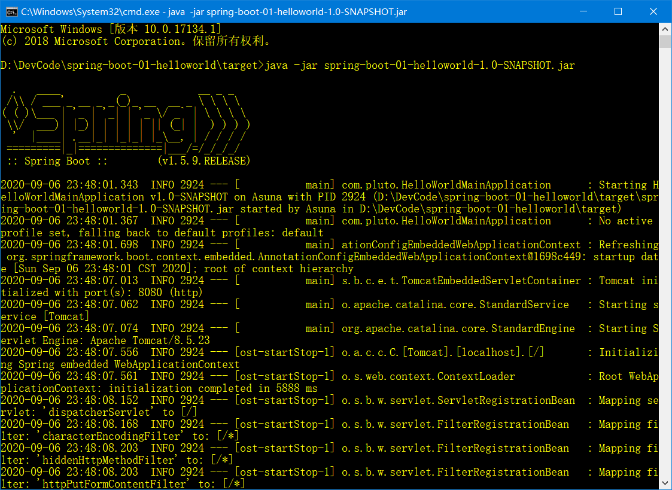Click the '(c) 2018 Microsoft Corporation' line
This screenshot has width=672, height=490.
[x=136, y=41]
